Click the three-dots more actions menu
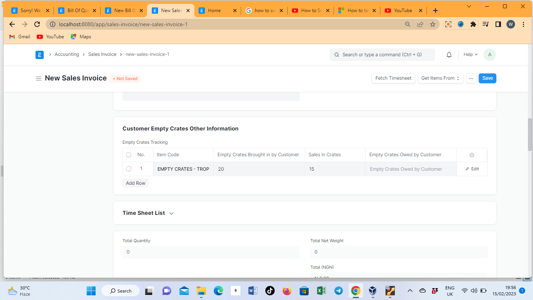Image resolution: width=533 pixels, height=300 pixels. 471,78
